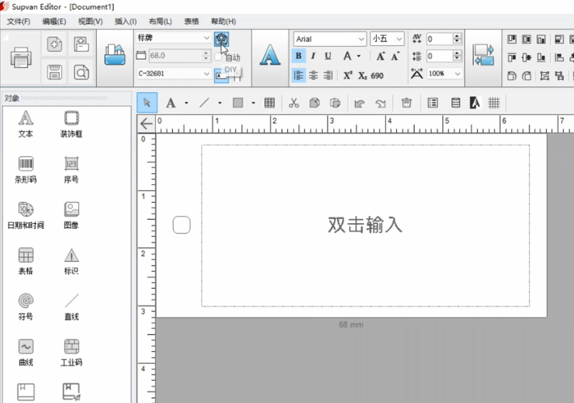Viewport: 574px width, 403px height.
Task: Click the 双击输入 text placeholder on the label
Action: coord(365,225)
